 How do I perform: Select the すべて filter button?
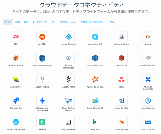point(8,22)
